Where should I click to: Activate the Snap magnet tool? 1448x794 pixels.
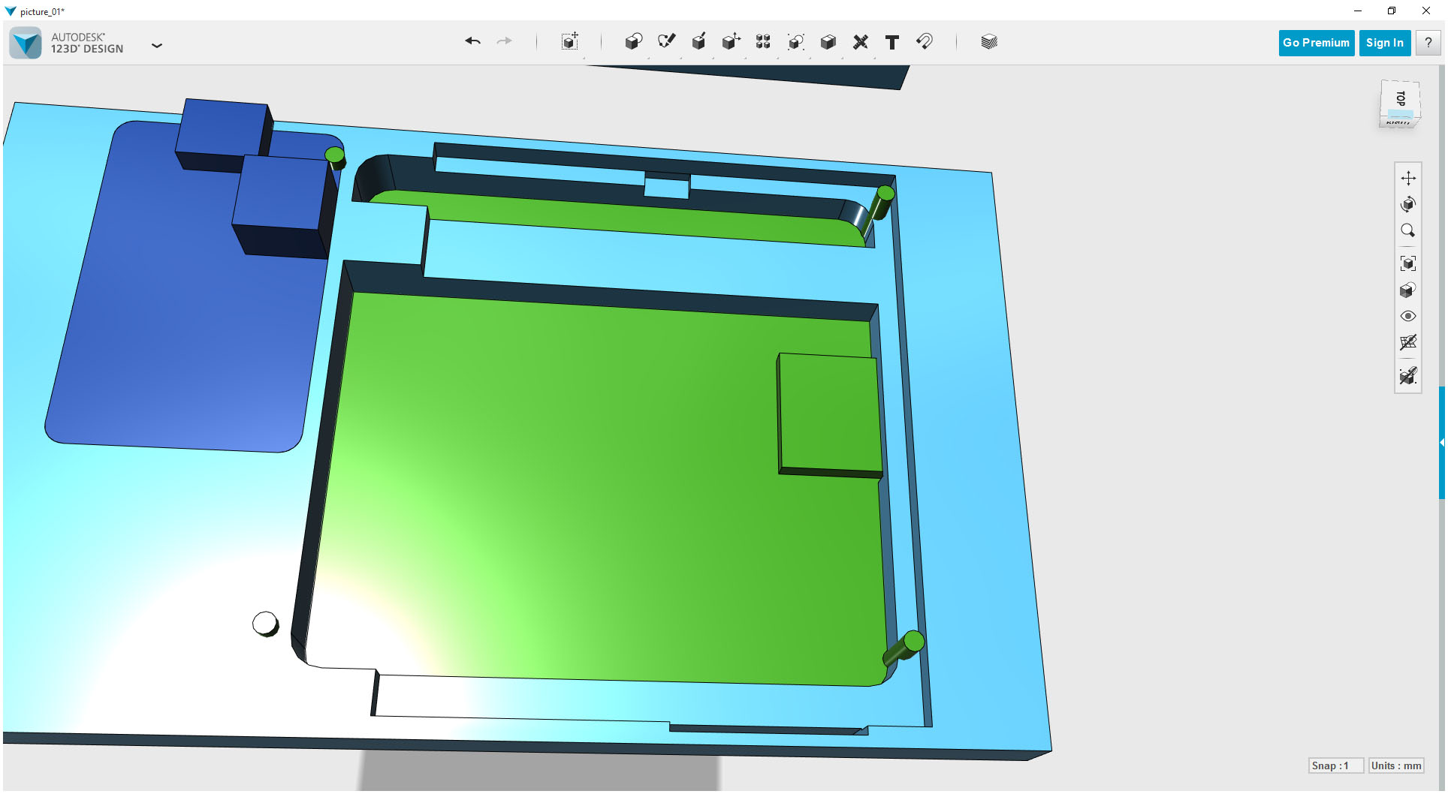click(x=925, y=42)
